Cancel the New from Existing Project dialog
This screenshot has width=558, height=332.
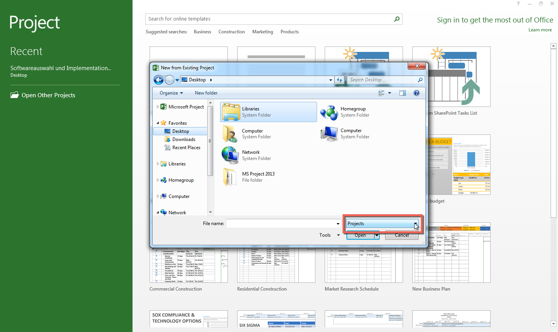[x=402, y=235]
